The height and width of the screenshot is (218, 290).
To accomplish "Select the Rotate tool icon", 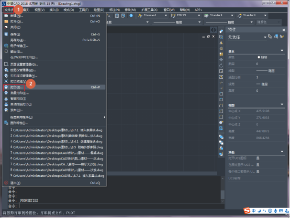I will pos(221,66).
